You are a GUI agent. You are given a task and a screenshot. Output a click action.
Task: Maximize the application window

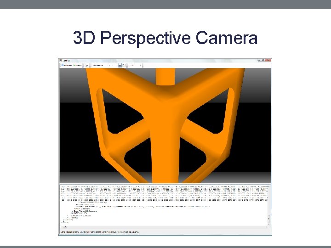[x=263, y=60]
